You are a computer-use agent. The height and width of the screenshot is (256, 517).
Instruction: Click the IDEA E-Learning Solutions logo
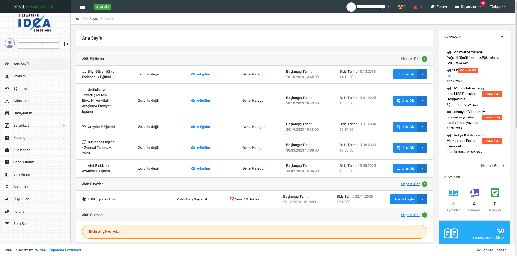point(35,23)
